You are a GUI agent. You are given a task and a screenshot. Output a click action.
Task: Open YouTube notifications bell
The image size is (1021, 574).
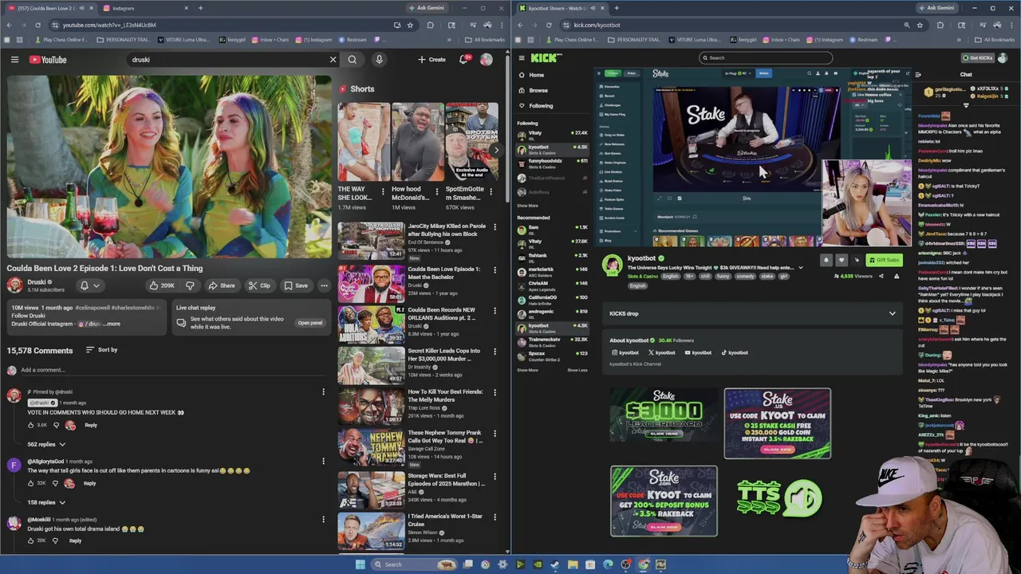(463, 60)
